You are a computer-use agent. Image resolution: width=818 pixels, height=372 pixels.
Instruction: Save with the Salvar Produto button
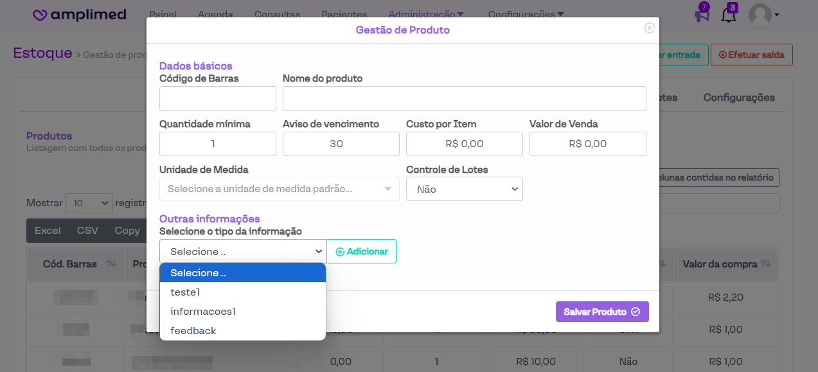click(602, 312)
